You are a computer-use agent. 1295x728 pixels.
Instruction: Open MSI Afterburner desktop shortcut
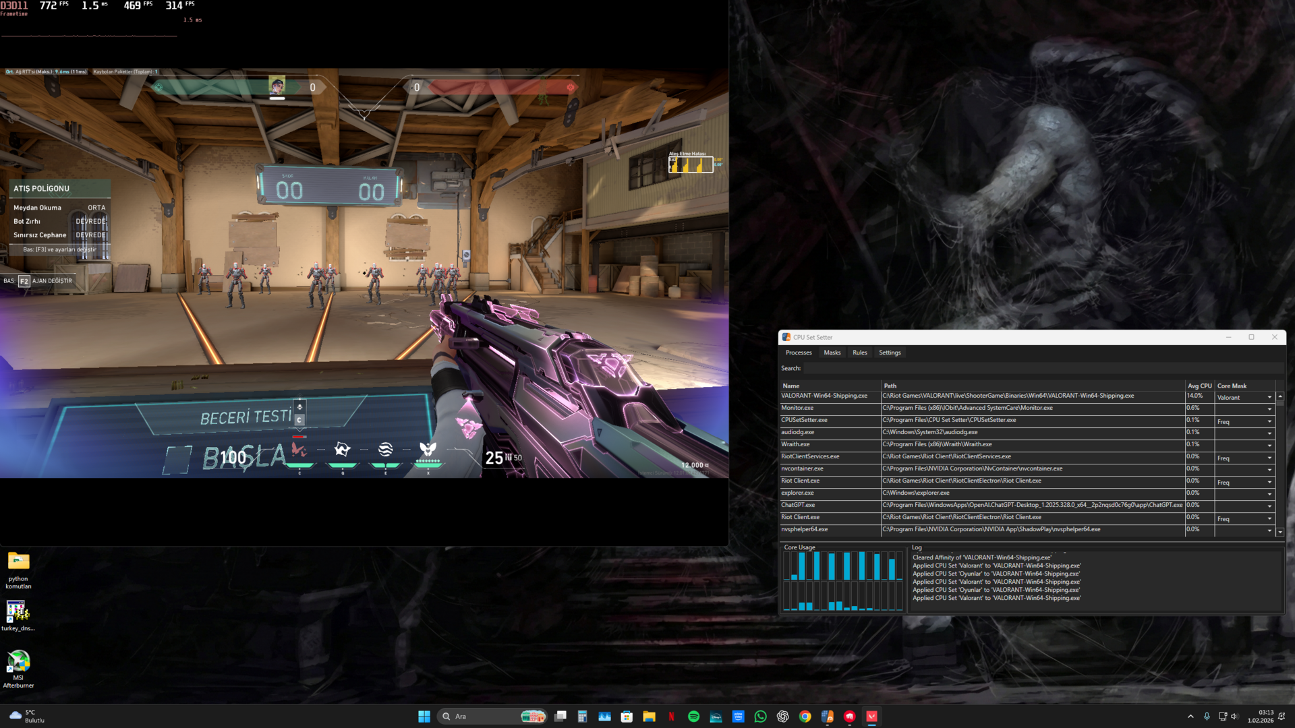tap(18, 661)
